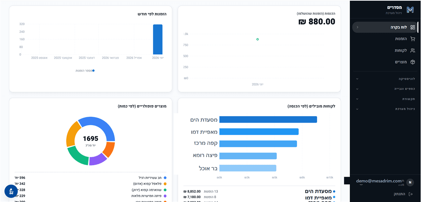Open the accessibility wheelchair button
This screenshot has width=421, height=202.
click(x=11, y=191)
